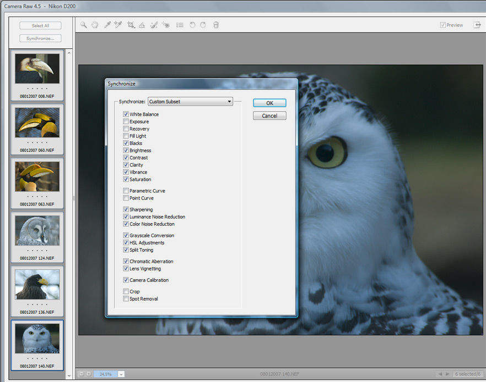This screenshot has height=382, width=486.
Task: Click the '6 selected/6' status text
Action: [468, 374]
